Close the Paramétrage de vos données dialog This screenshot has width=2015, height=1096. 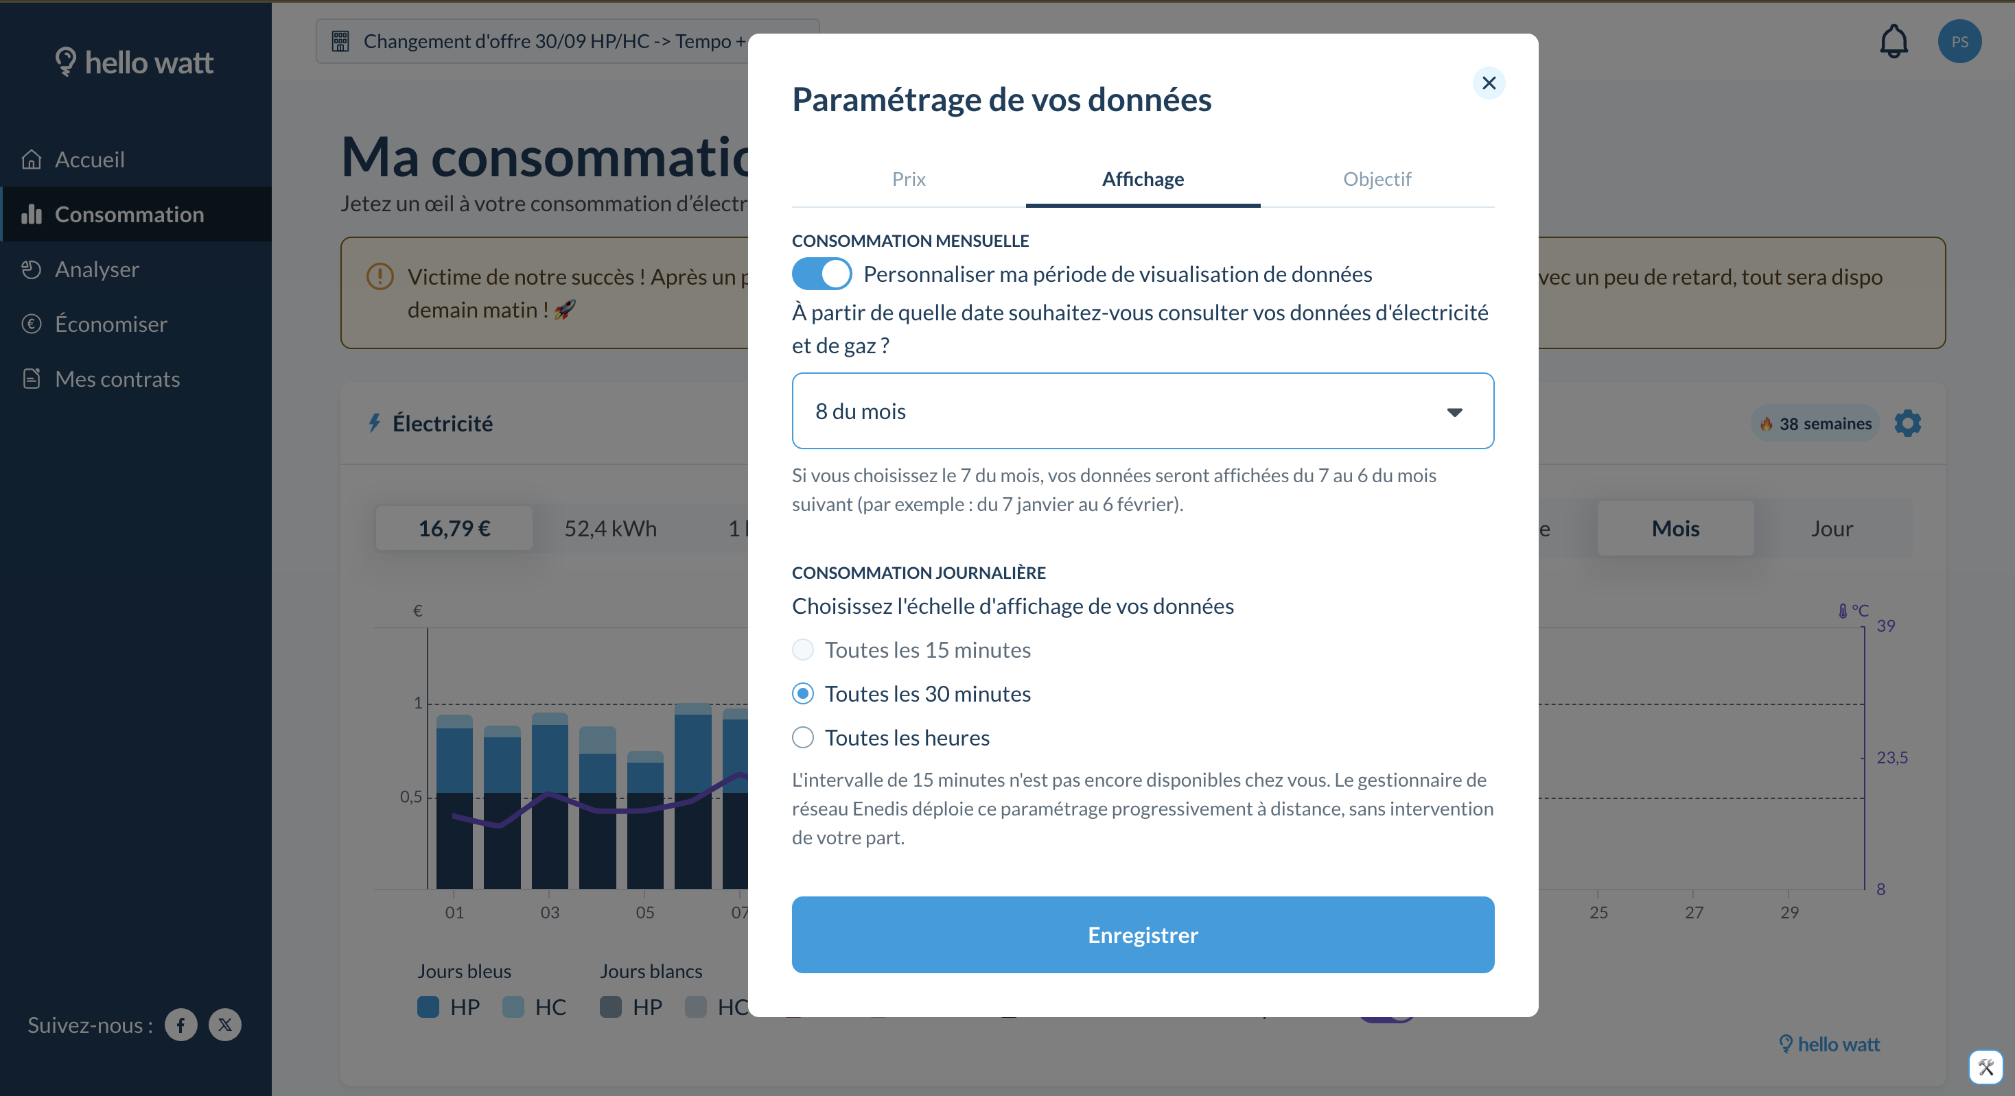pos(1489,83)
